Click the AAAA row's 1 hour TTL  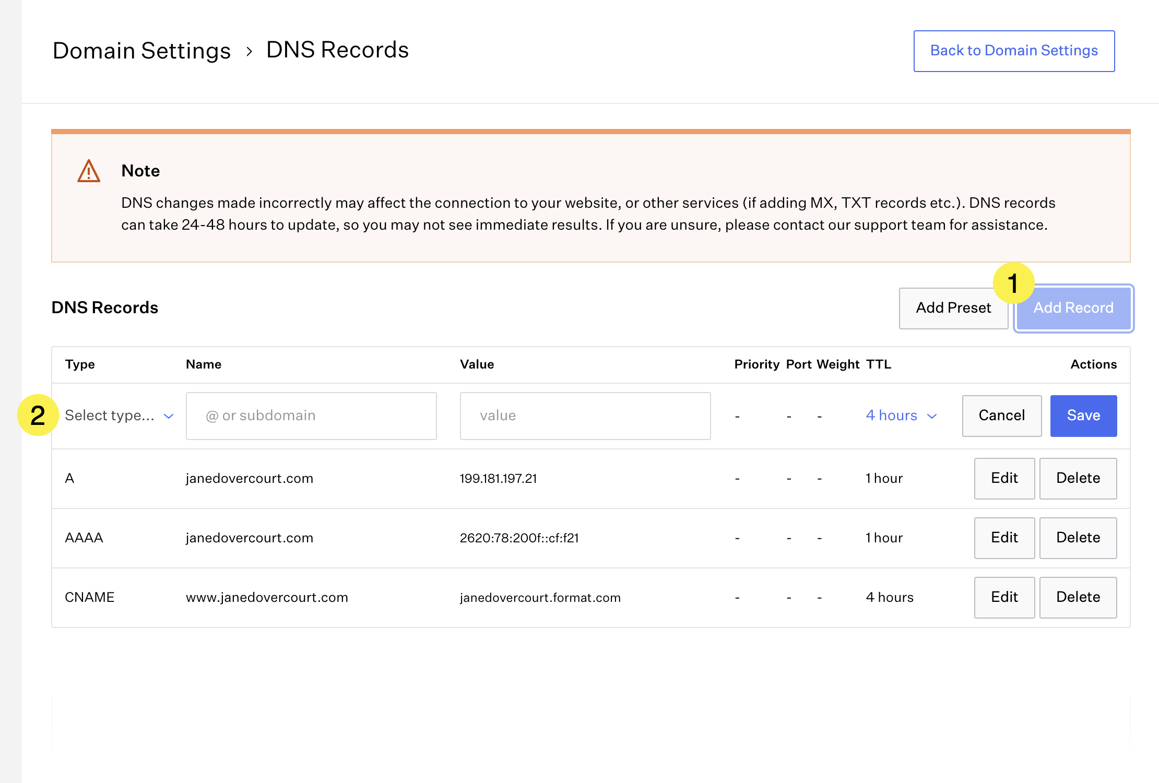click(x=884, y=538)
